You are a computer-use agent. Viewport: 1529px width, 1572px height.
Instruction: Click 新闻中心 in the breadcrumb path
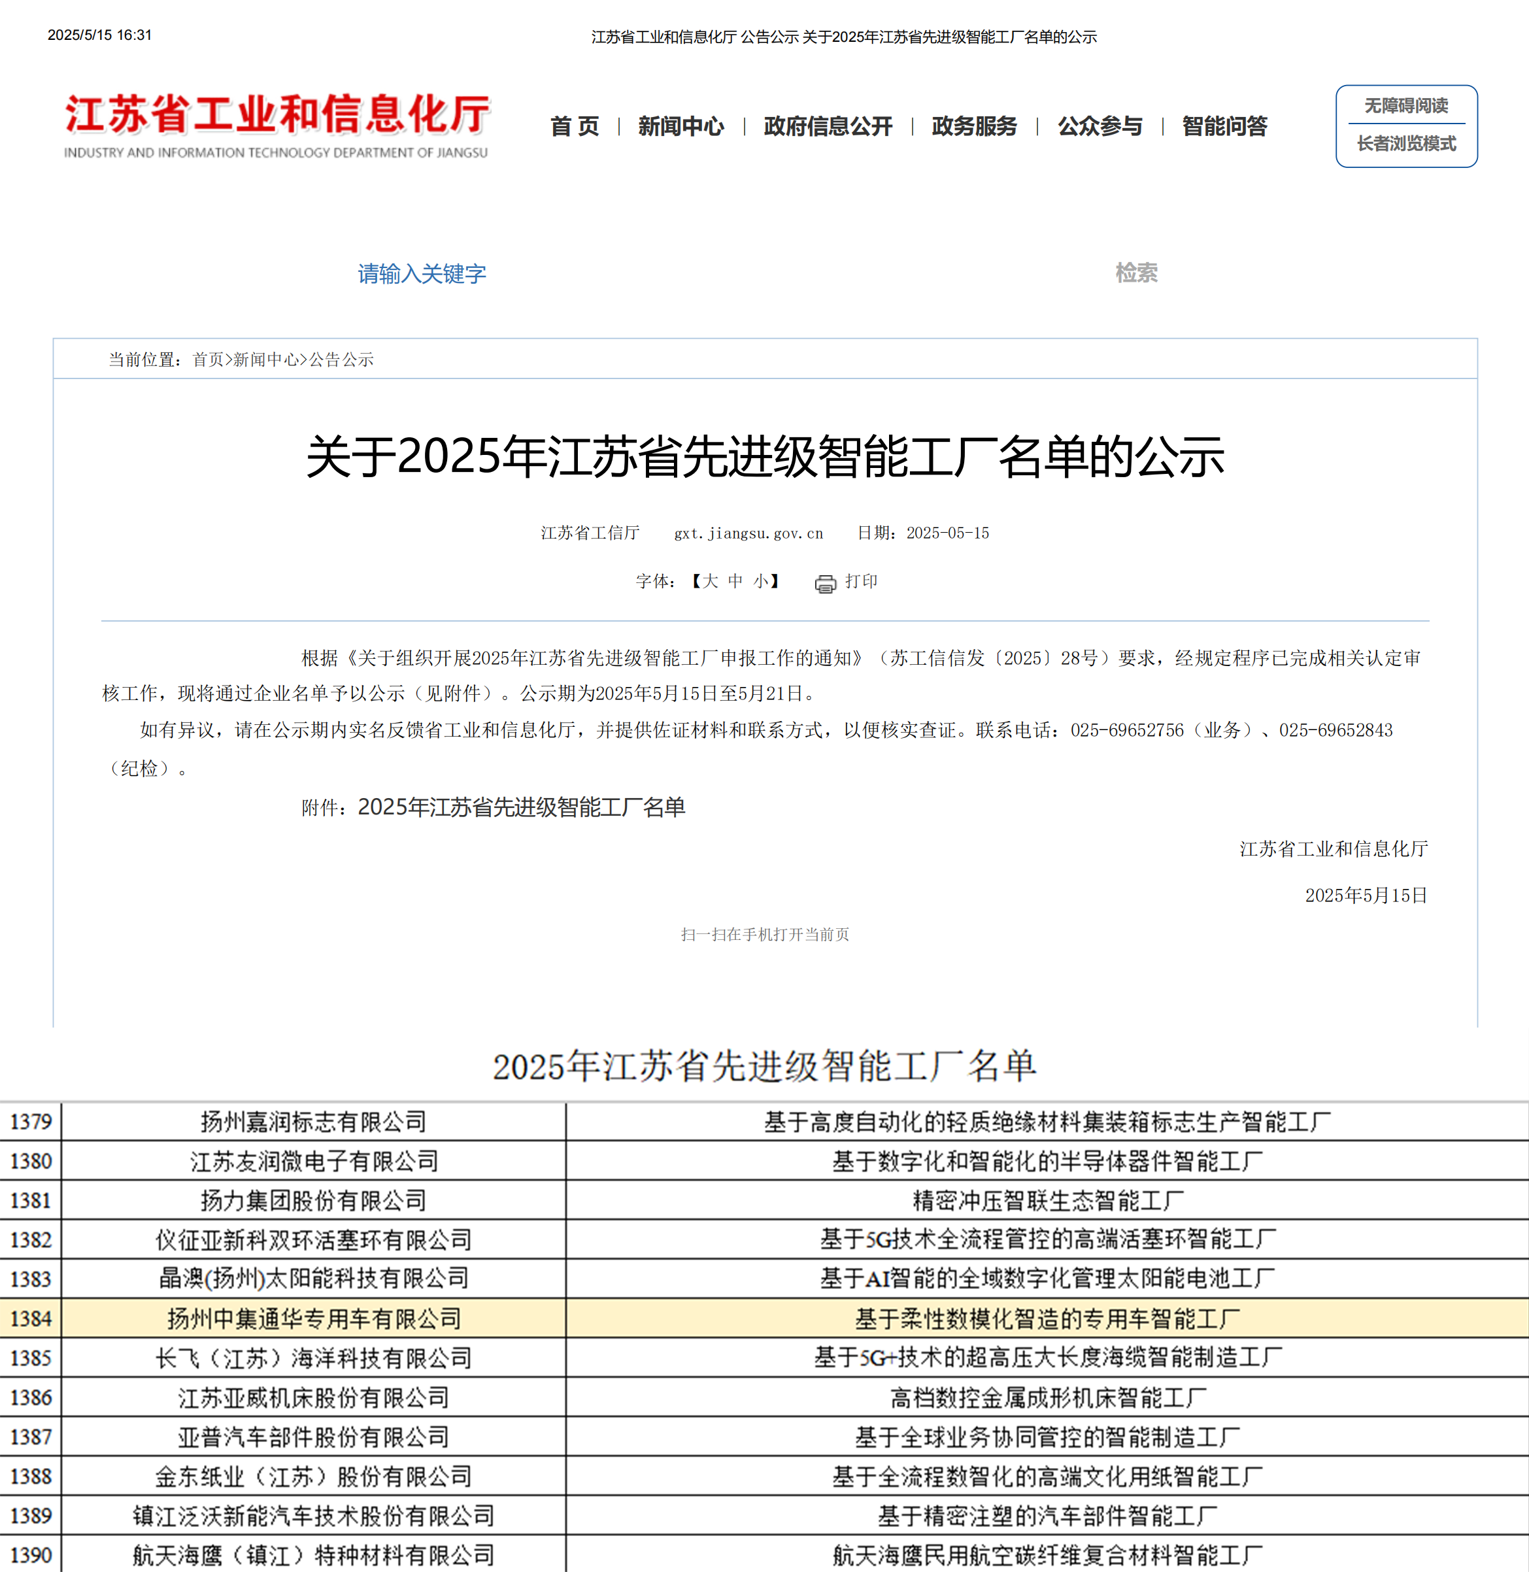coord(266,360)
